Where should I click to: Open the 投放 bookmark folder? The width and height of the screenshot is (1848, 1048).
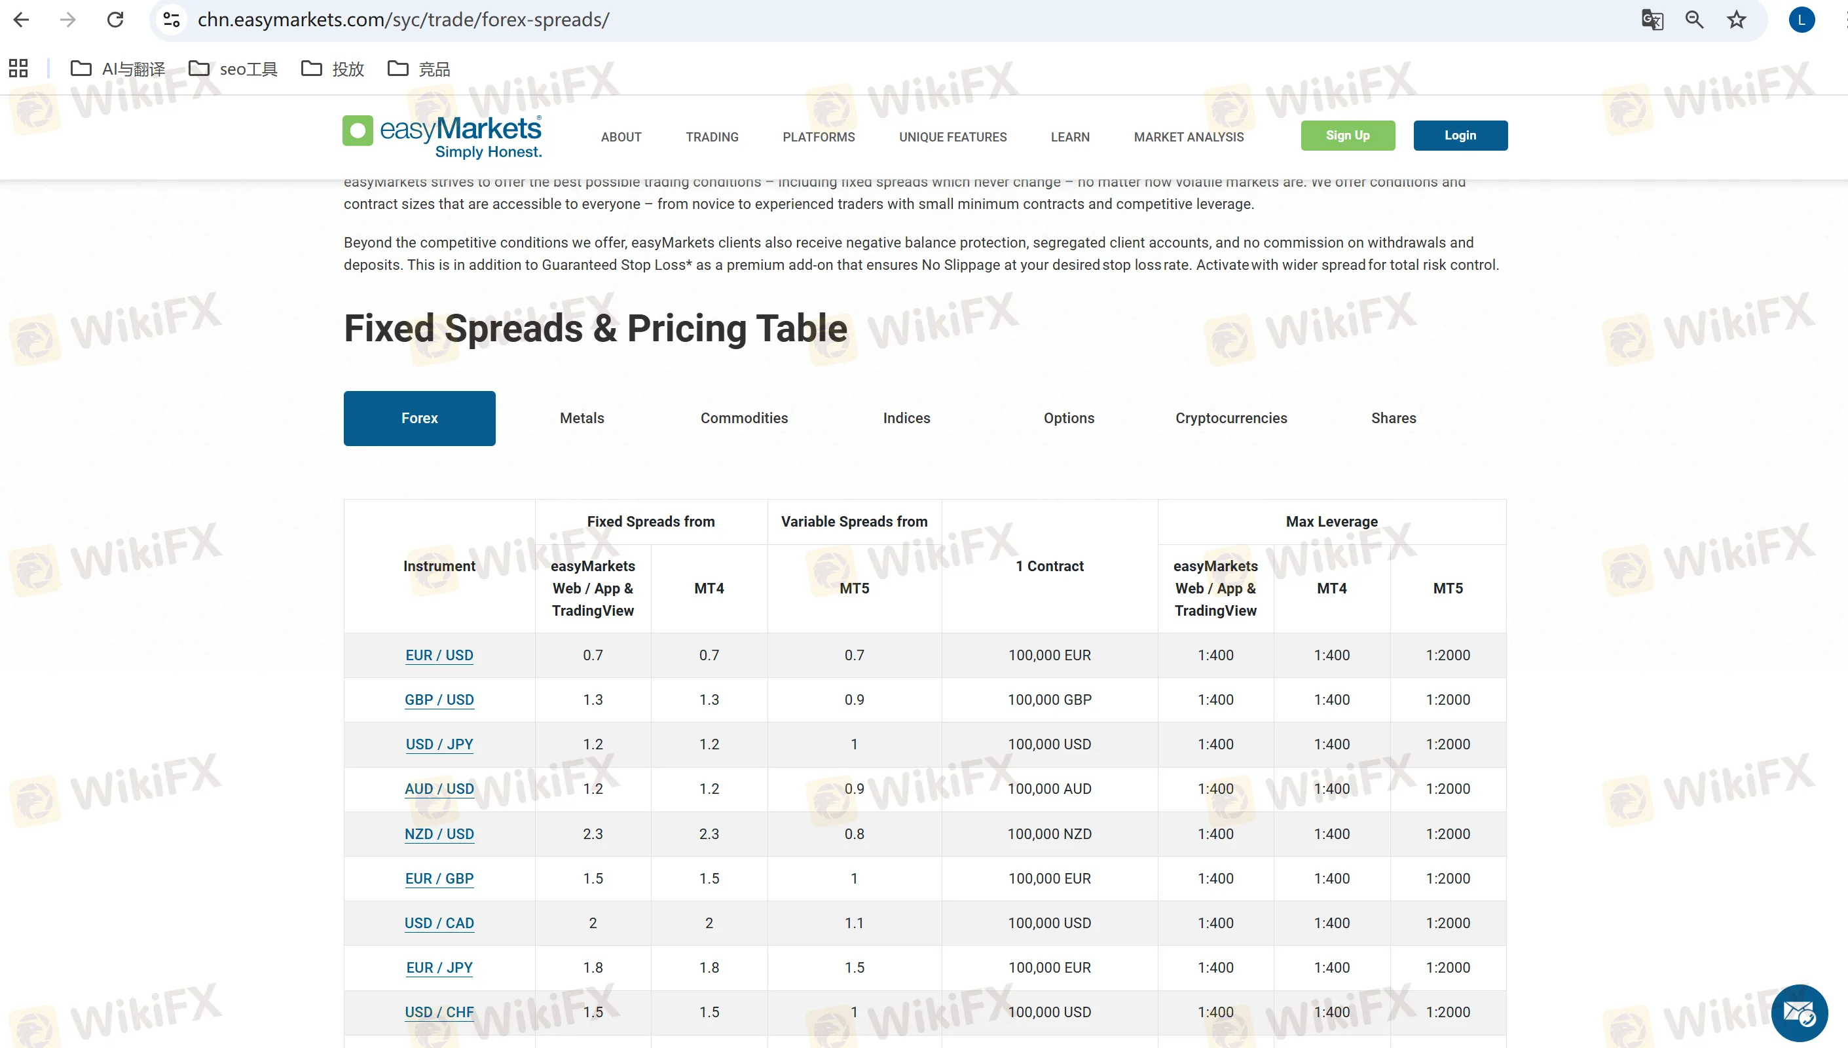coord(333,68)
